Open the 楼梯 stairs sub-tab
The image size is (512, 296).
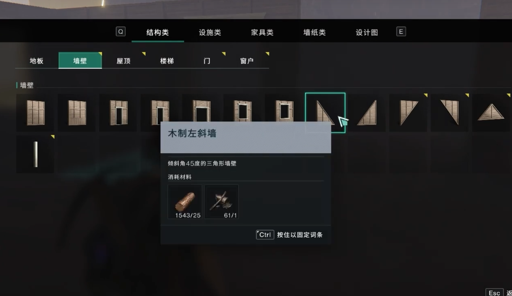pyautogui.click(x=167, y=61)
